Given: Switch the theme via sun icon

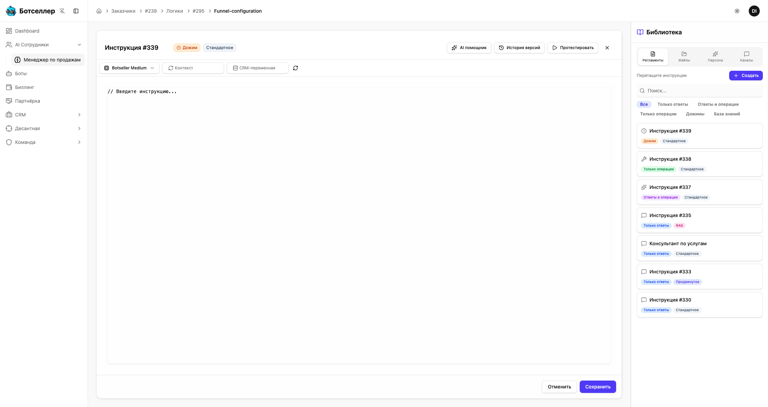Looking at the screenshot, I should coord(737,11).
